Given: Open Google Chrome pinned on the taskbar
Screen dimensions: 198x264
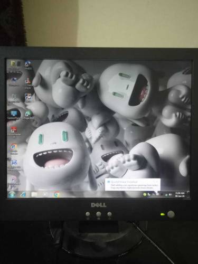Looking at the screenshot, I should 56,194.
